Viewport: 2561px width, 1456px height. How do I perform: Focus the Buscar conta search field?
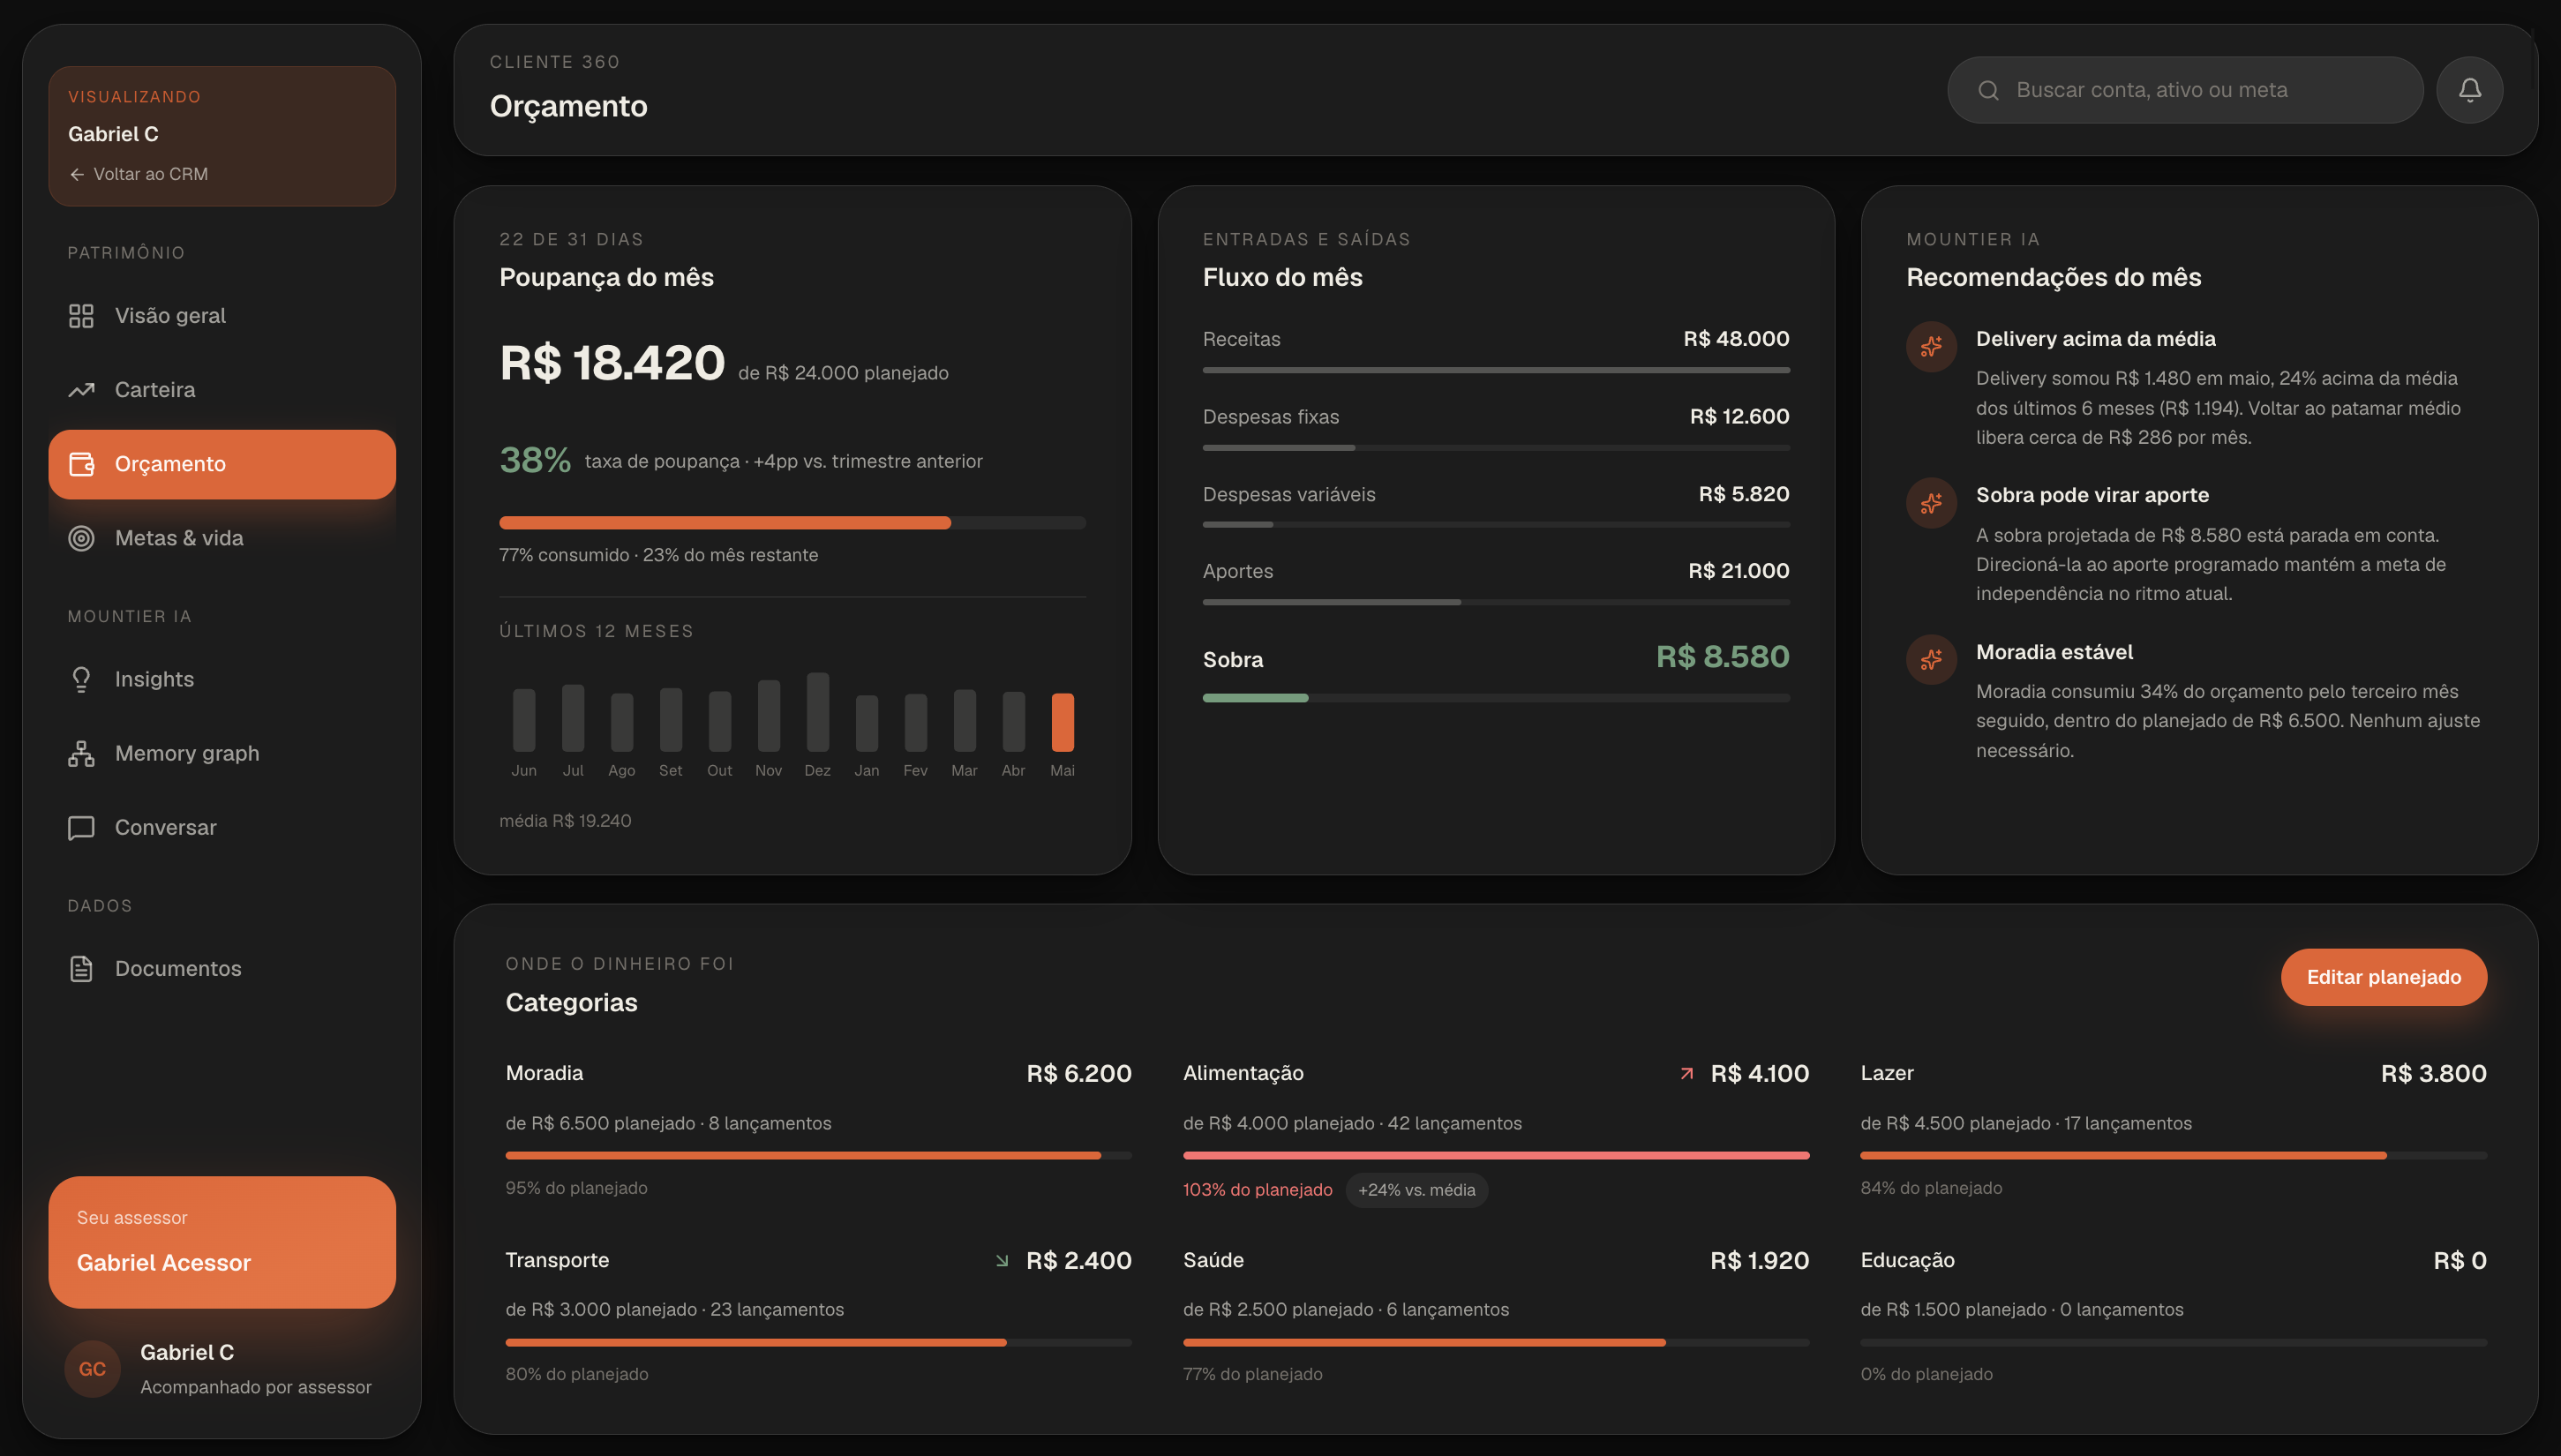coord(2185,90)
